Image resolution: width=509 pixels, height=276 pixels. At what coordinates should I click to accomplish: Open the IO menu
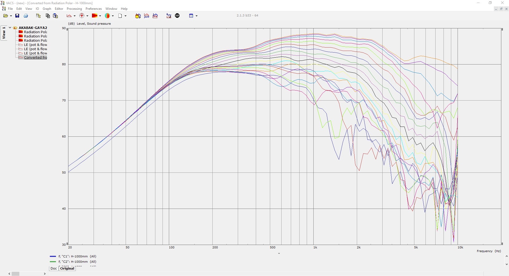pos(37,9)
